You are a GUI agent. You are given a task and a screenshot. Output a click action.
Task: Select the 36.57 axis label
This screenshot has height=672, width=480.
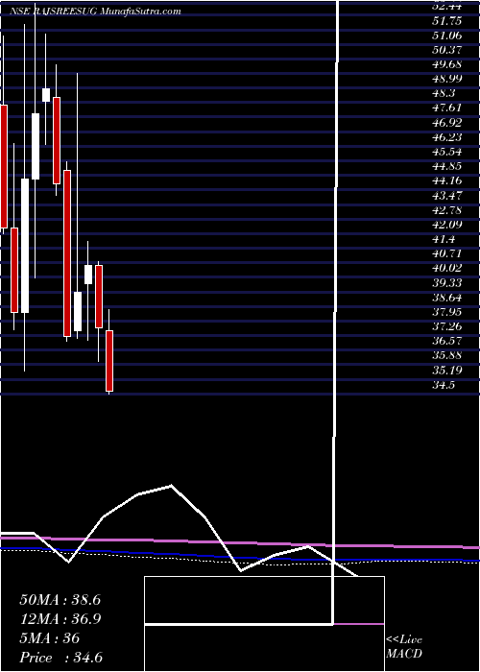tap(447, 341)
